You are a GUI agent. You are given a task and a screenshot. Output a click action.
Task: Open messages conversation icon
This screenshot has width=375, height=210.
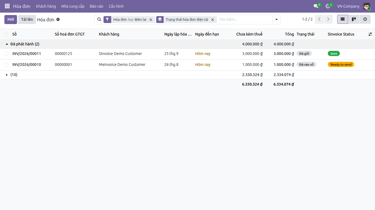pyautogui.click(x=316, y=6)
